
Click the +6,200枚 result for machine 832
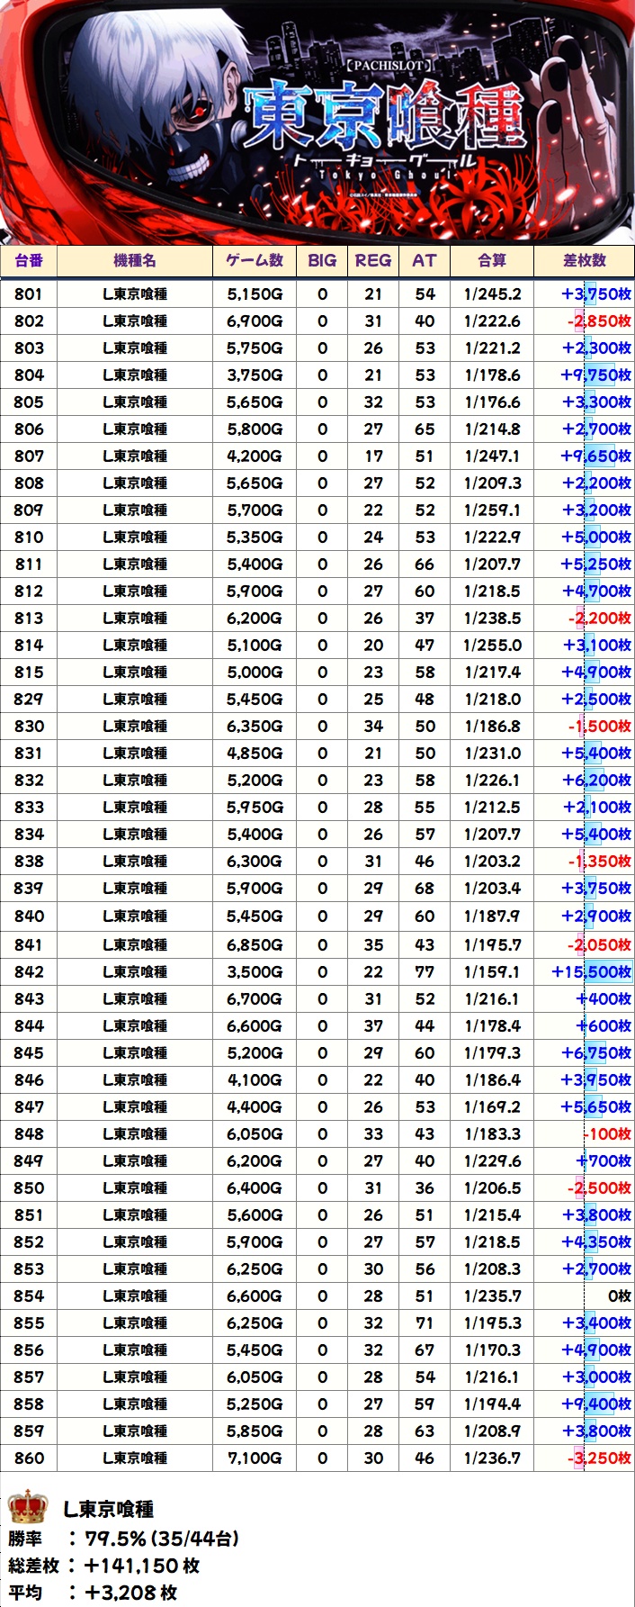point(596,780)
